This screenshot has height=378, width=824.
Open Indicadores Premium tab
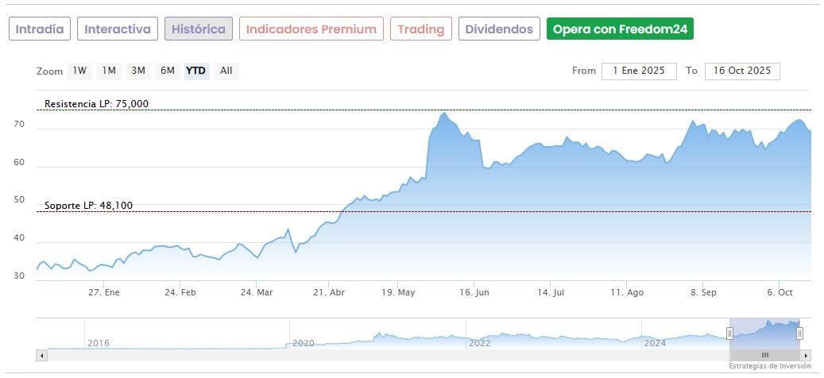tap(311, 29)
